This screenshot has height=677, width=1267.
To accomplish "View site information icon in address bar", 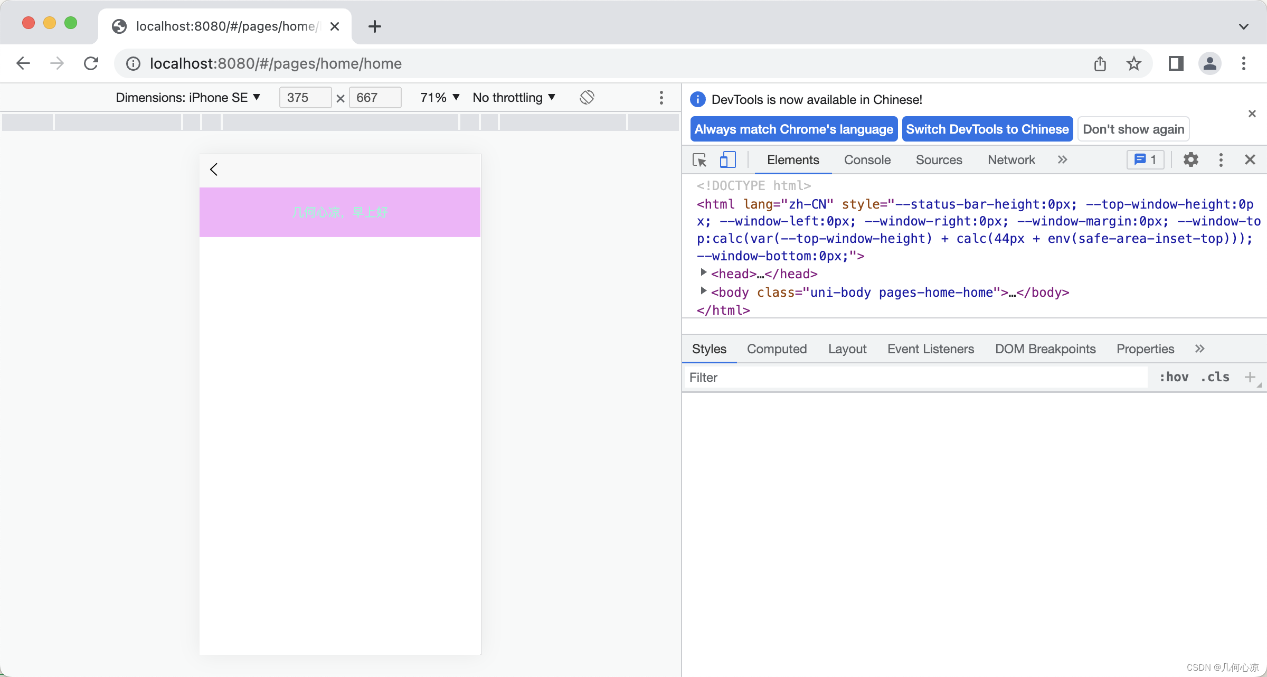I will [x=133, y=64].
